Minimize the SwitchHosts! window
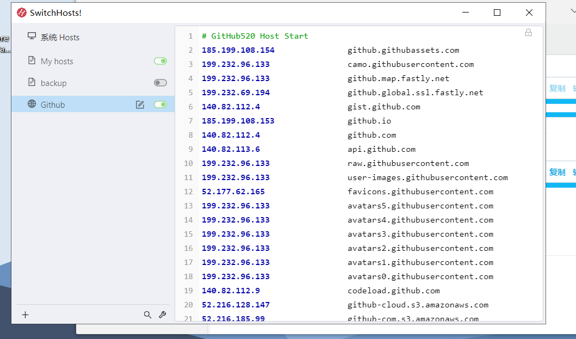This screenshot has height=339, width=576. [x=466, y=13]
